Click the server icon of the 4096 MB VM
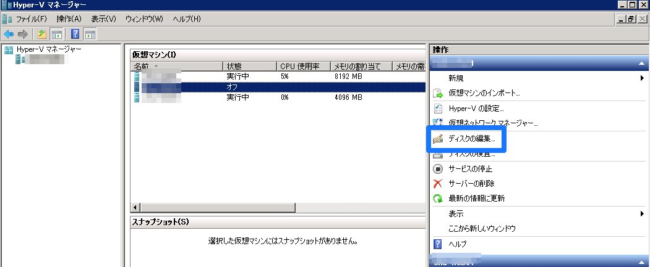 click(137, 97)
